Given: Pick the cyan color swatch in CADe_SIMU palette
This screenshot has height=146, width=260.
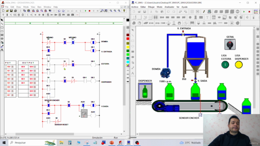Looking at the screenshot, I should (128, 62).
